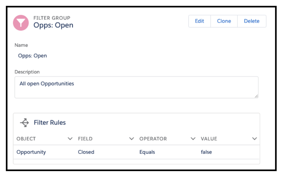Click the Opps: Open name value
The width and height of the screenshot is (282, 178).
[32, 56]
